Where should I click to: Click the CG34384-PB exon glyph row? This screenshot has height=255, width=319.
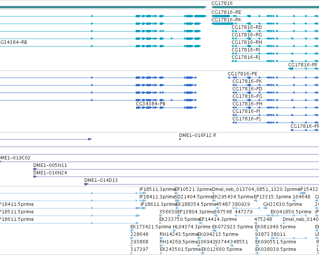tap(166, 108)
